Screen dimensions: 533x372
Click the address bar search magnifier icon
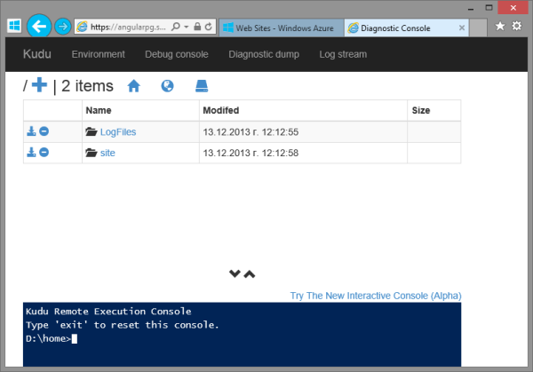click(176, 27)
